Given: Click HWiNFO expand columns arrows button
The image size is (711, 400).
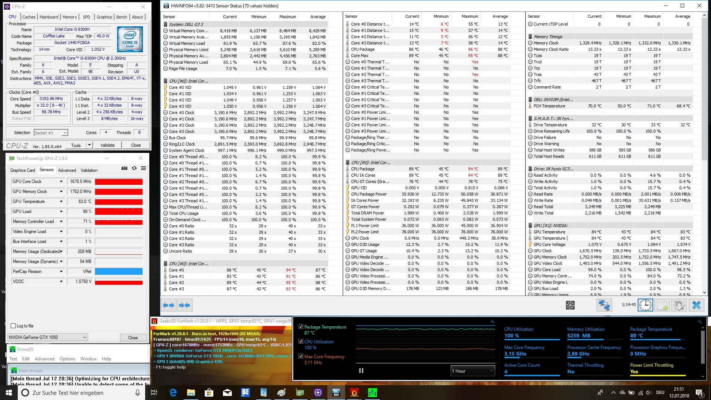Looking at the screenshot, I should pyautogui.click(x=168, y=305).
